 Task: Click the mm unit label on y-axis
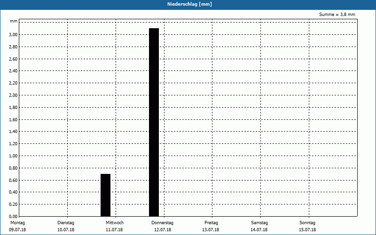tap(14, 21)
